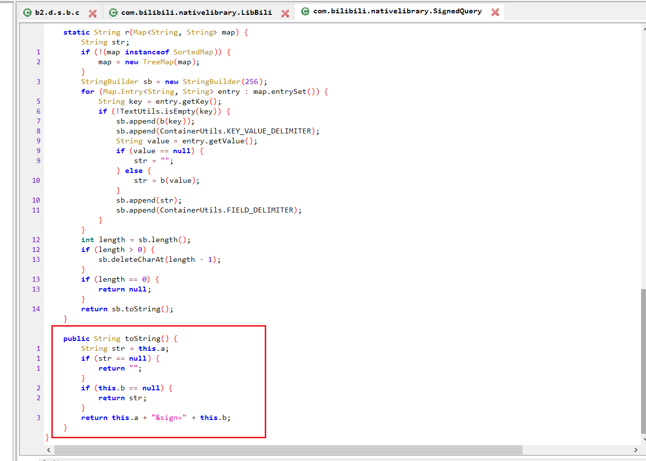
Task: Click the horizontal scrollbar right arrow
Action: (636, 450)
